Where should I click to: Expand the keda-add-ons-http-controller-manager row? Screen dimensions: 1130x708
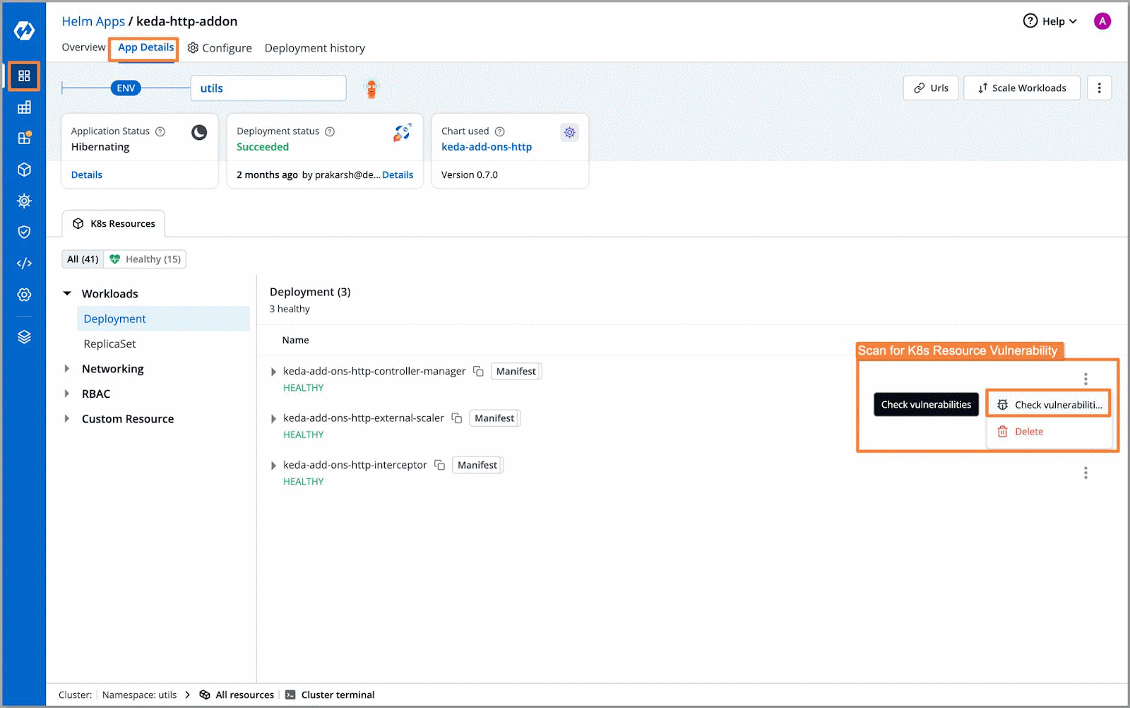tap(273, 372)
